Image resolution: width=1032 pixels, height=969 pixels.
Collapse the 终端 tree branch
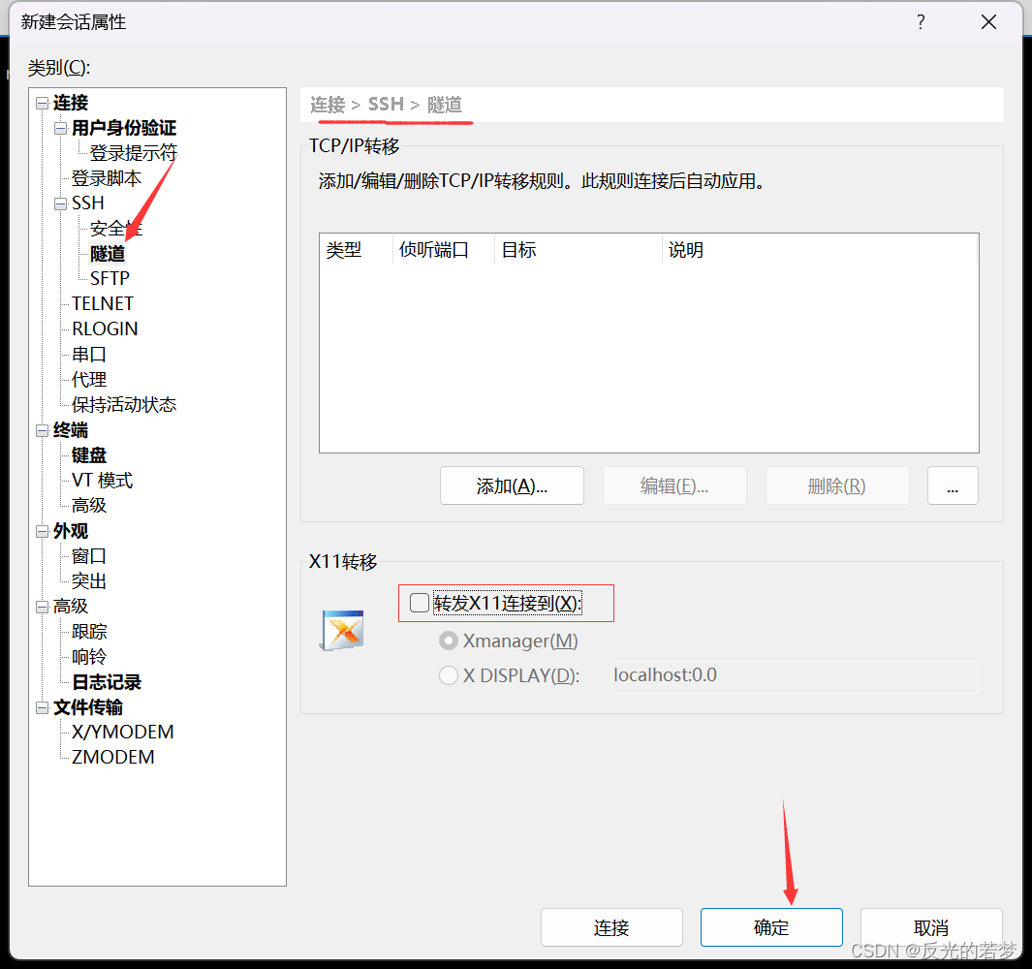point(41,429)
